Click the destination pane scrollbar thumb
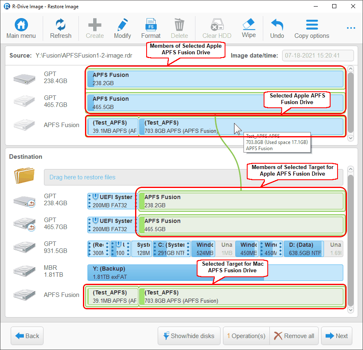Image resolution: width=363 pixels, height=350 pixels. (351, 240)
